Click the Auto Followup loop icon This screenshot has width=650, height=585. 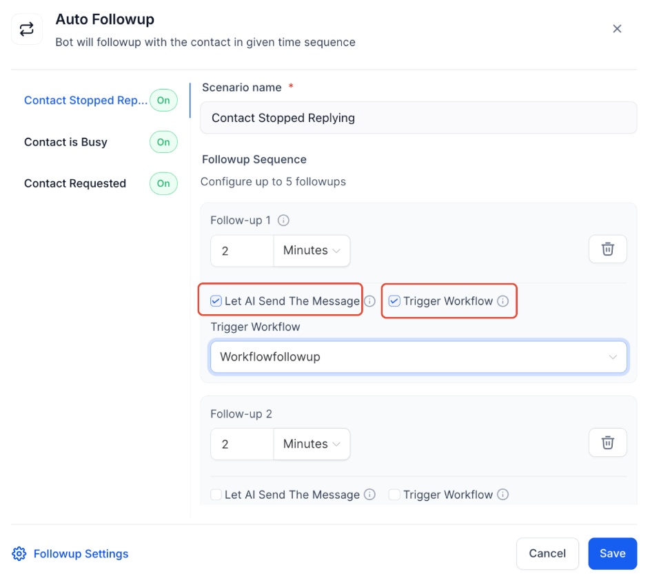tap(27, 29)
